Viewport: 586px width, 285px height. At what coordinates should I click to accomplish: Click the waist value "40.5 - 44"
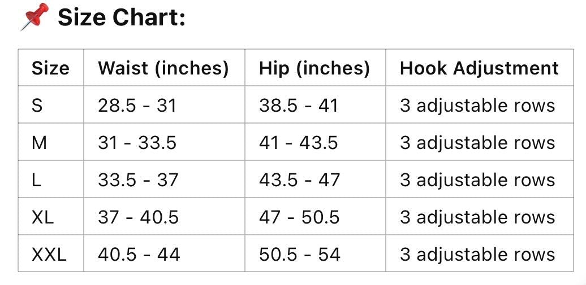(x=139, y=255)
